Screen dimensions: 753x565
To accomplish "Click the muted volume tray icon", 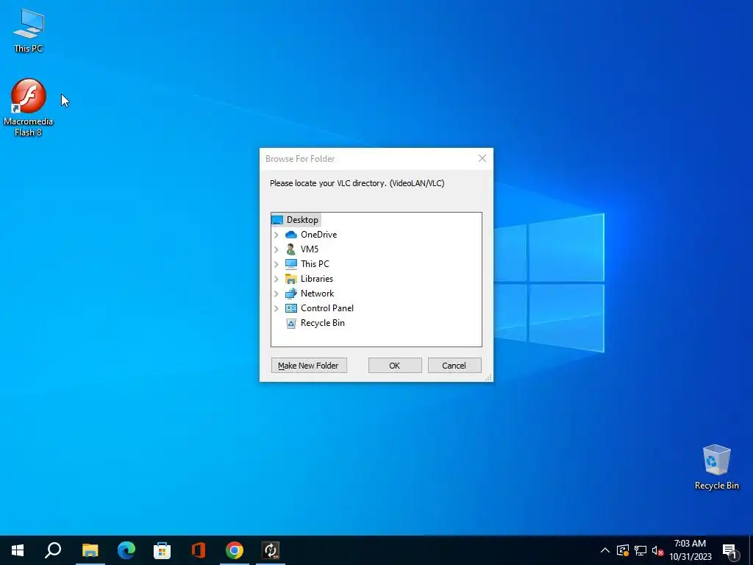I will [x=657, y=550].
